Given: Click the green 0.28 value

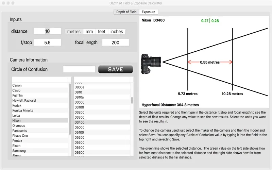Looking at the screenshot, I should 215,21.
